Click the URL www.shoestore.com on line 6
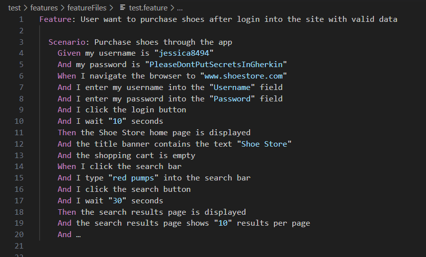 [244, 76]
